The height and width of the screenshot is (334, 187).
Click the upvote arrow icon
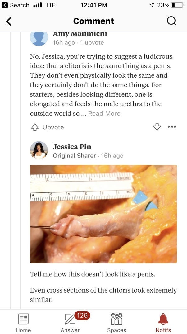pos(35,127)
